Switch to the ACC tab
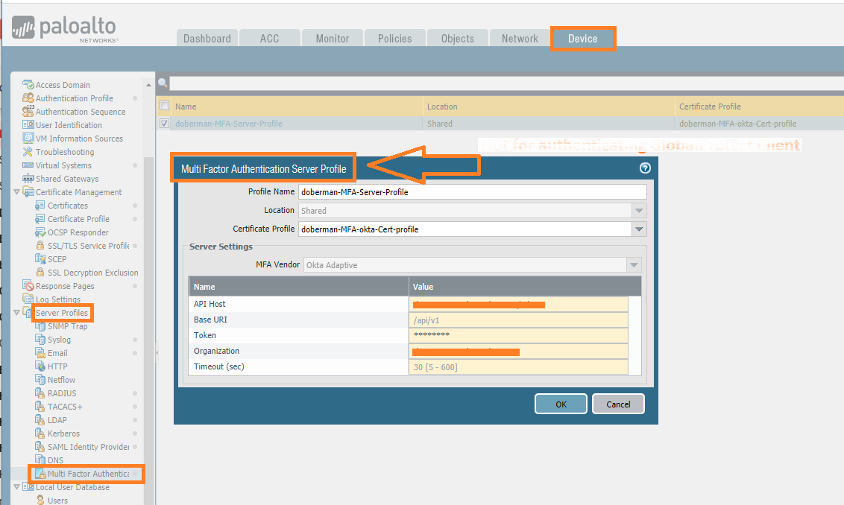Image resolution: width=844 pixels, height=505 pixels. click(270, 38)
